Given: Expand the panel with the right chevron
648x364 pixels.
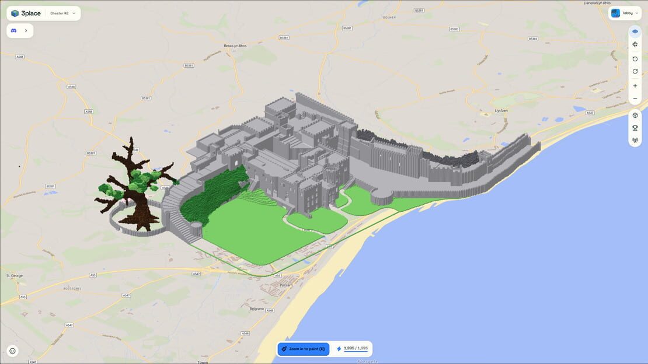Looking at the screenshot, I should coord(26,30).
